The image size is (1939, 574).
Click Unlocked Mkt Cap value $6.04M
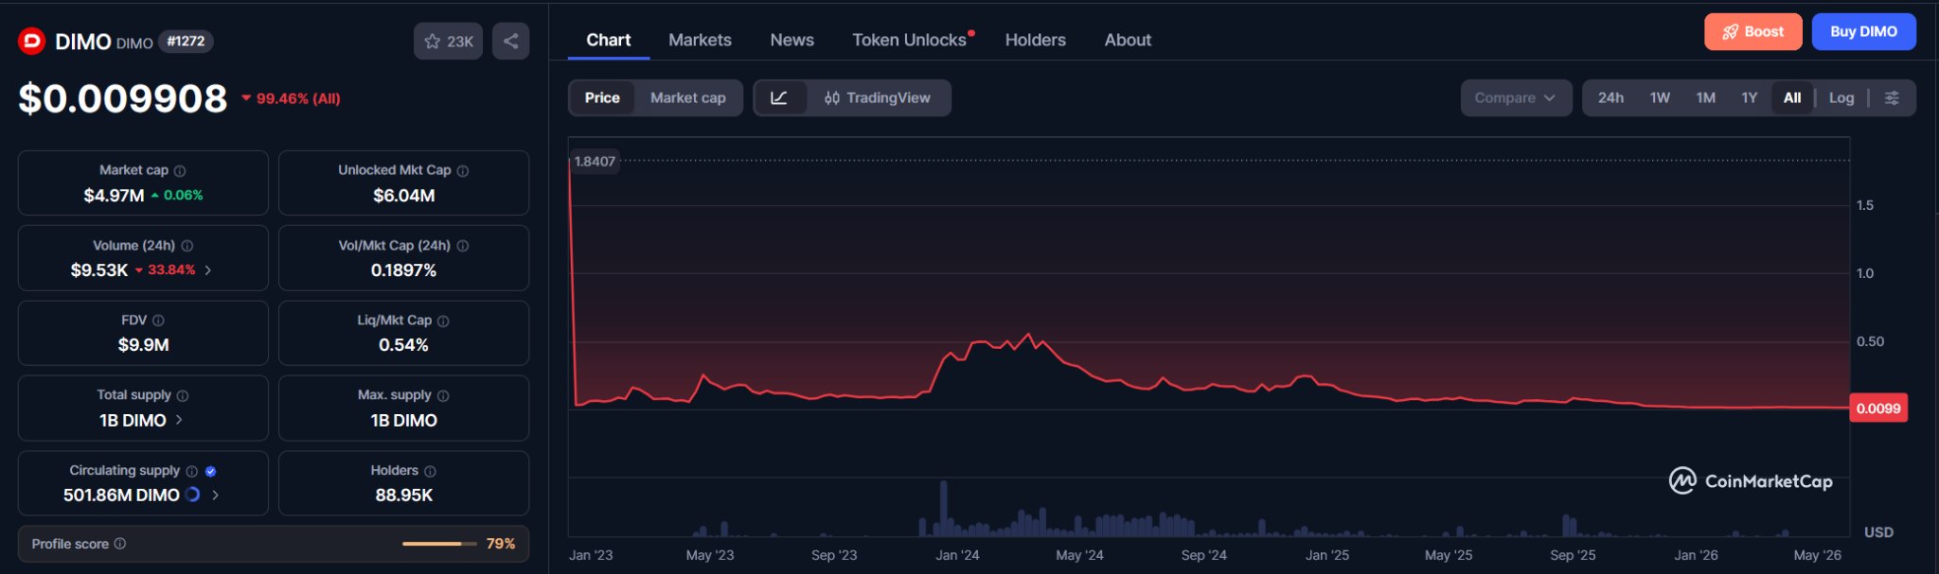(x=404, y=196)
